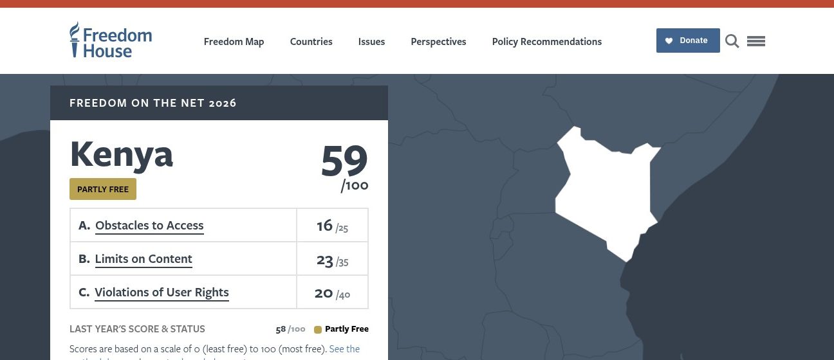The width and height of the screenshot is (834, 360).
Task: Click the Donate button
Action: point(688,40)
